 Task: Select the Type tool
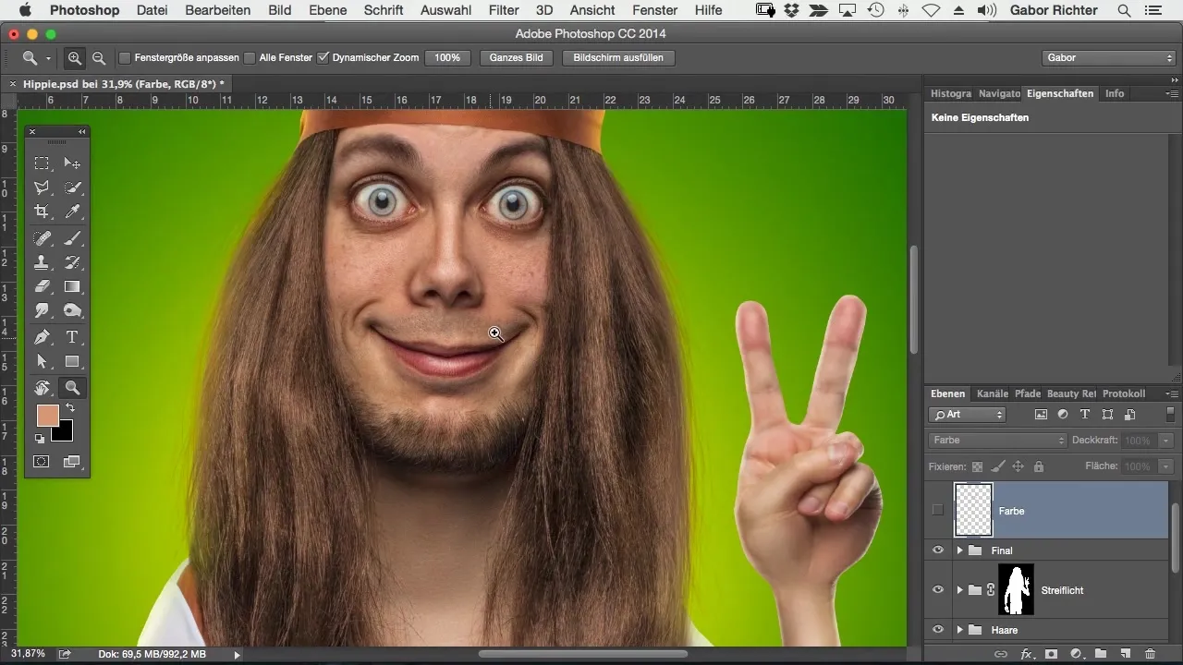(x=72, y=338)
